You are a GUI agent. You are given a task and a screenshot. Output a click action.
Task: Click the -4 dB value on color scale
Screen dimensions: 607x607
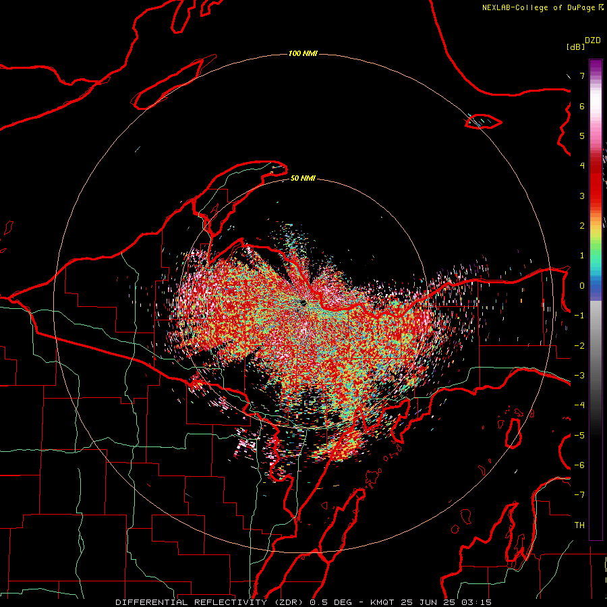(x=579, y=405)
